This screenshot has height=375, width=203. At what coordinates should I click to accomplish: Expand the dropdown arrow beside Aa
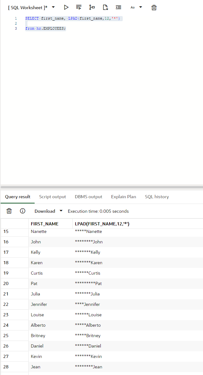pyautogui.click(x=140, y=7)
